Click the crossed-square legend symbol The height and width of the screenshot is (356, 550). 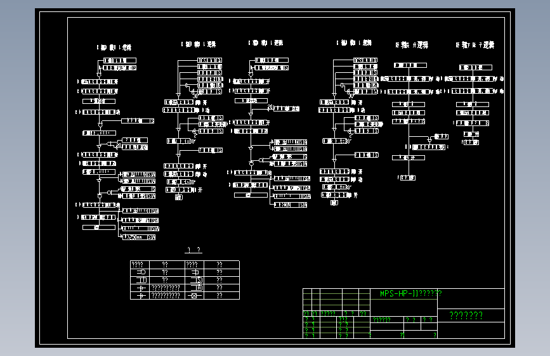pyautogui.click(x=194, y=296)
